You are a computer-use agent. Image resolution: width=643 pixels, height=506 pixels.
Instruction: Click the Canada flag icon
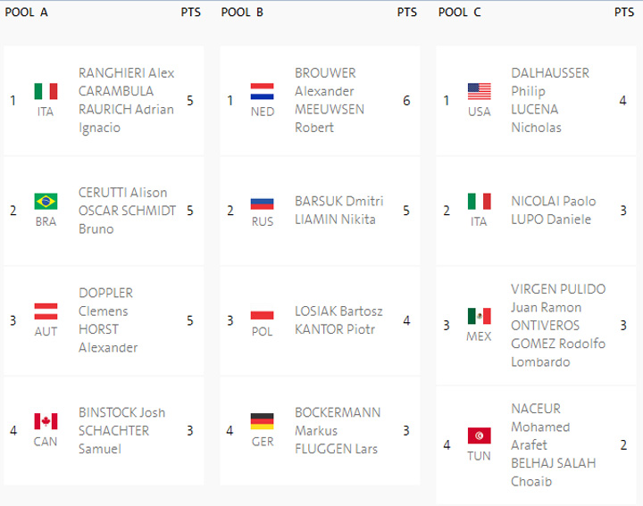pyautogui.click(x=46, y=420)
